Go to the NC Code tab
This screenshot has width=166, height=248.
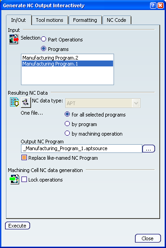coord(117,20)
